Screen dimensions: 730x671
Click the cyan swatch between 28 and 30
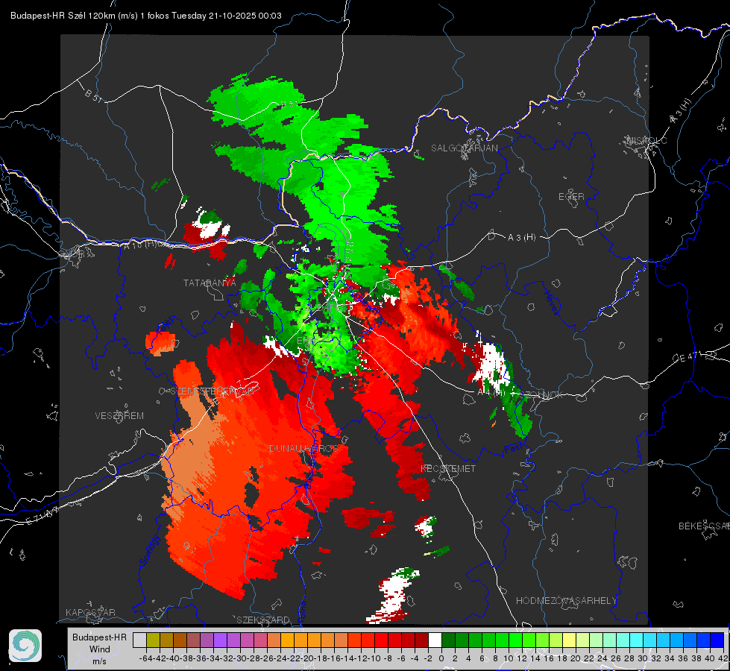[x=637, y=640]
